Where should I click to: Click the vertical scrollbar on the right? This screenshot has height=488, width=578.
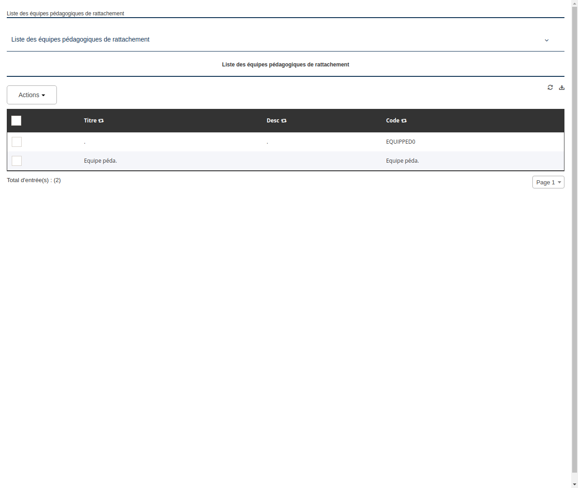tap(574, 244)
